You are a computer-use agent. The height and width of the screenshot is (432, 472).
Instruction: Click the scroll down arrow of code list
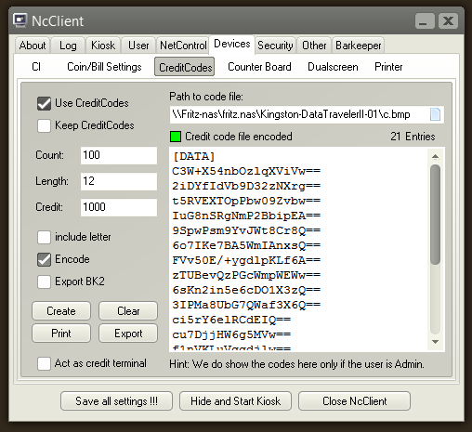click(435, 342)
